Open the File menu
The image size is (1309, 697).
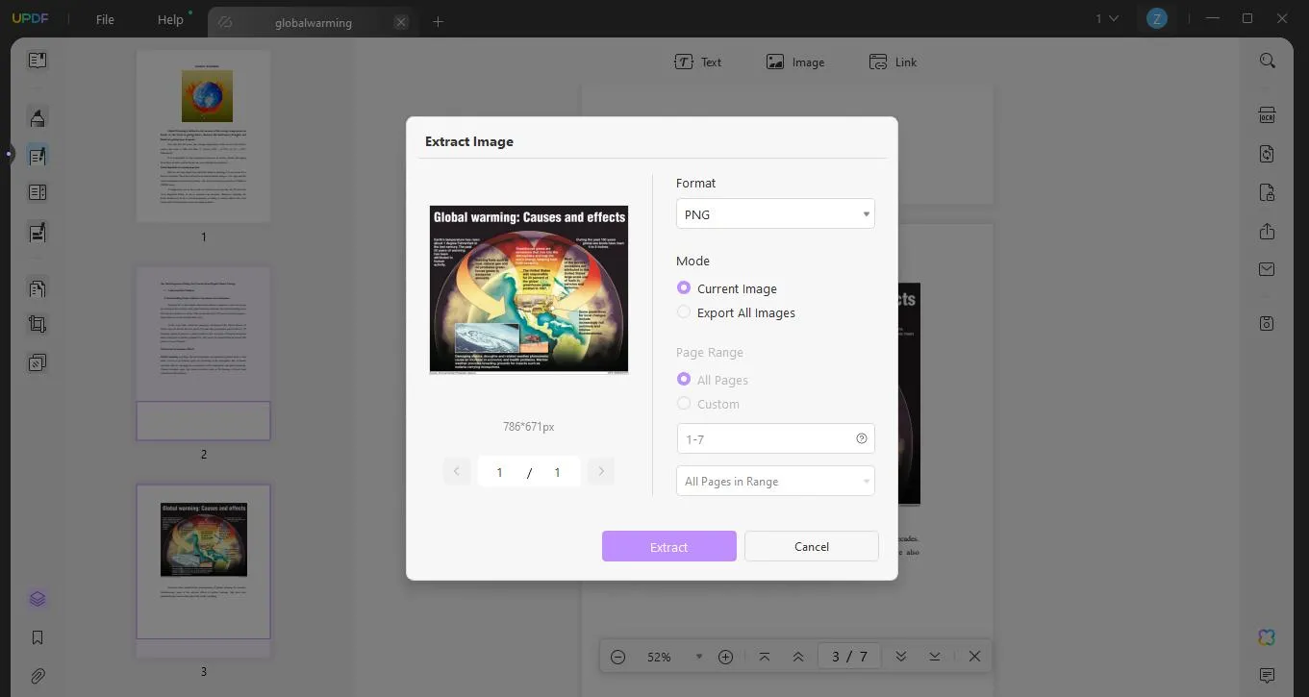(105, 19)
